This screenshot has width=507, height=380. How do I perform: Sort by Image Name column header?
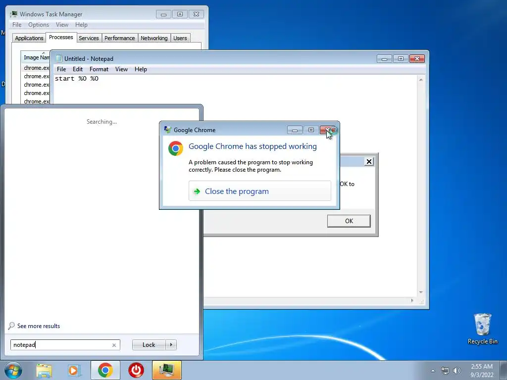[x=36, y=57]
